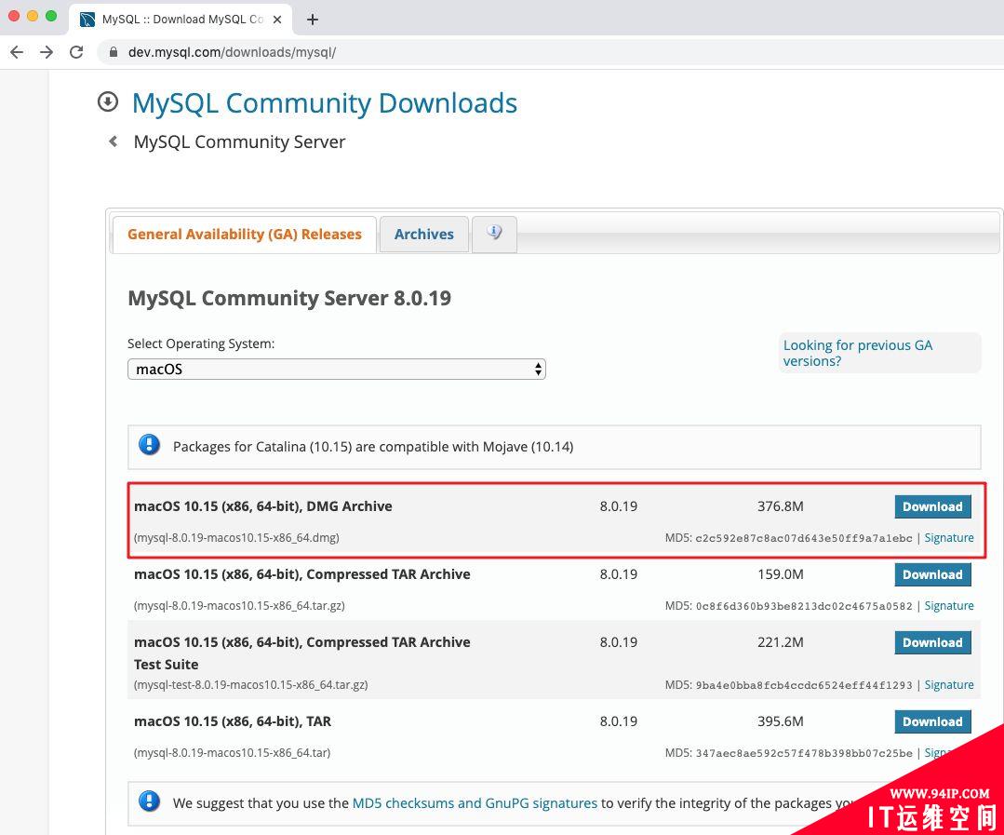The width and height of the screenshot is (1004, 835).
Task: Click the address bar URL dev.mysql.com/downloads/mysql/
Action: click(x=232, y=52)
